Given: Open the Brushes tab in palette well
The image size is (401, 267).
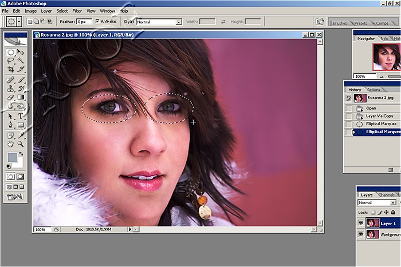Looking at the screenshot, I should click(x=340, y=23).
